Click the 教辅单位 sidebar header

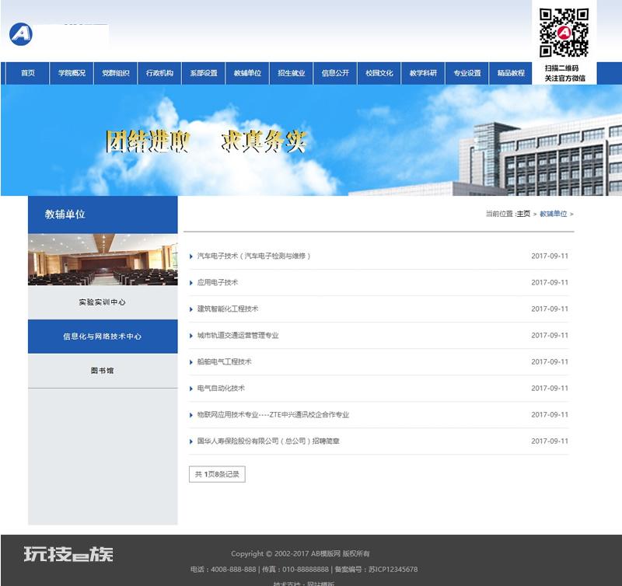[x=103, y=215]
